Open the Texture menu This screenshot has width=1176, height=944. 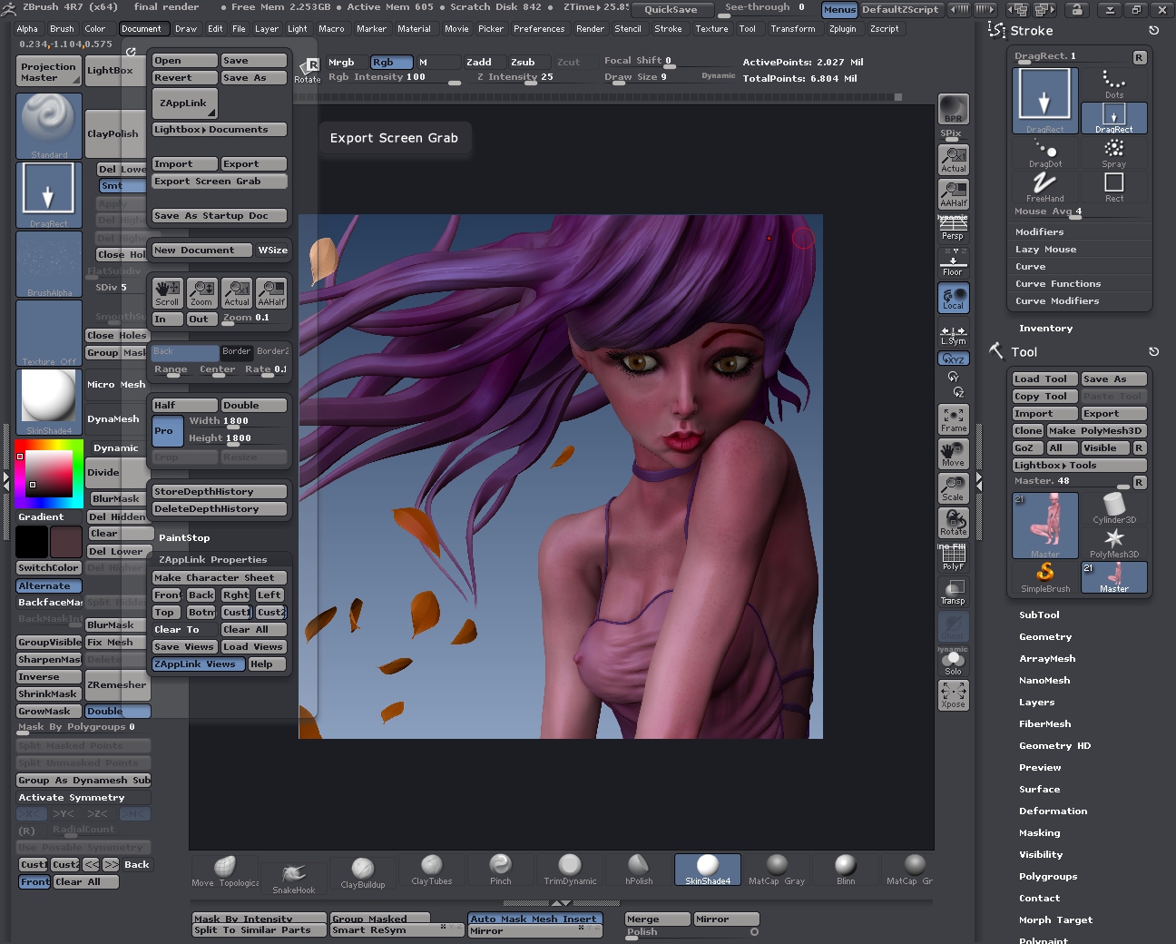pos(711,29)
